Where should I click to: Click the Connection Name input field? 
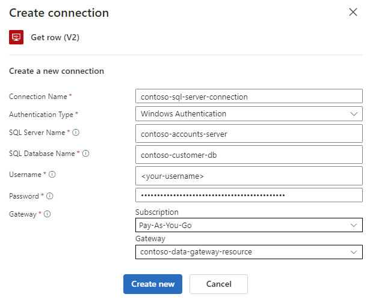click(x=249, y=96)
